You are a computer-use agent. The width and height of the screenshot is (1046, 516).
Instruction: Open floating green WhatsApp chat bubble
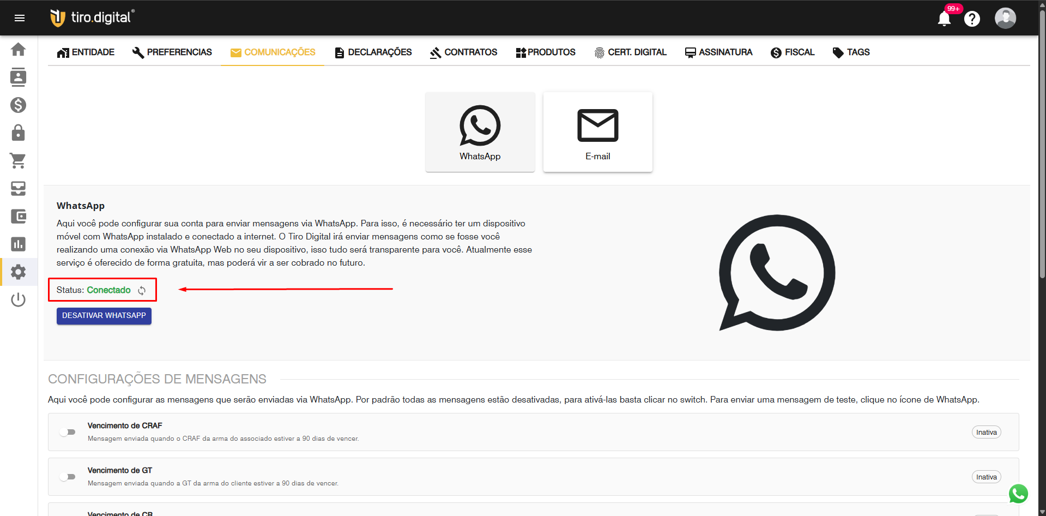1018,494
